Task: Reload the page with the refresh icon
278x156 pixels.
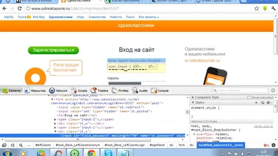Action: (x=20, y=9)
